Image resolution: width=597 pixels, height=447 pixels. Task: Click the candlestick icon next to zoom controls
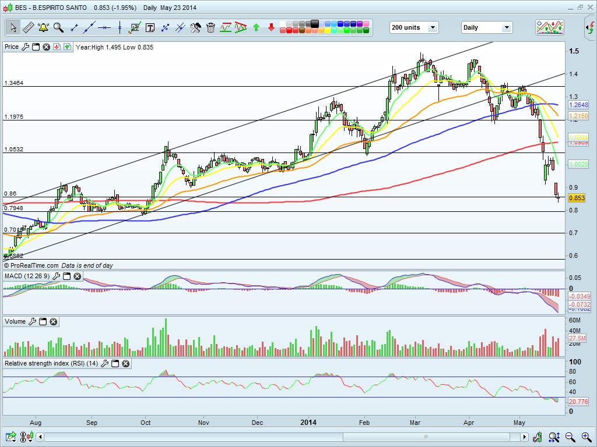pyautogui.click(x=538, y=437)
